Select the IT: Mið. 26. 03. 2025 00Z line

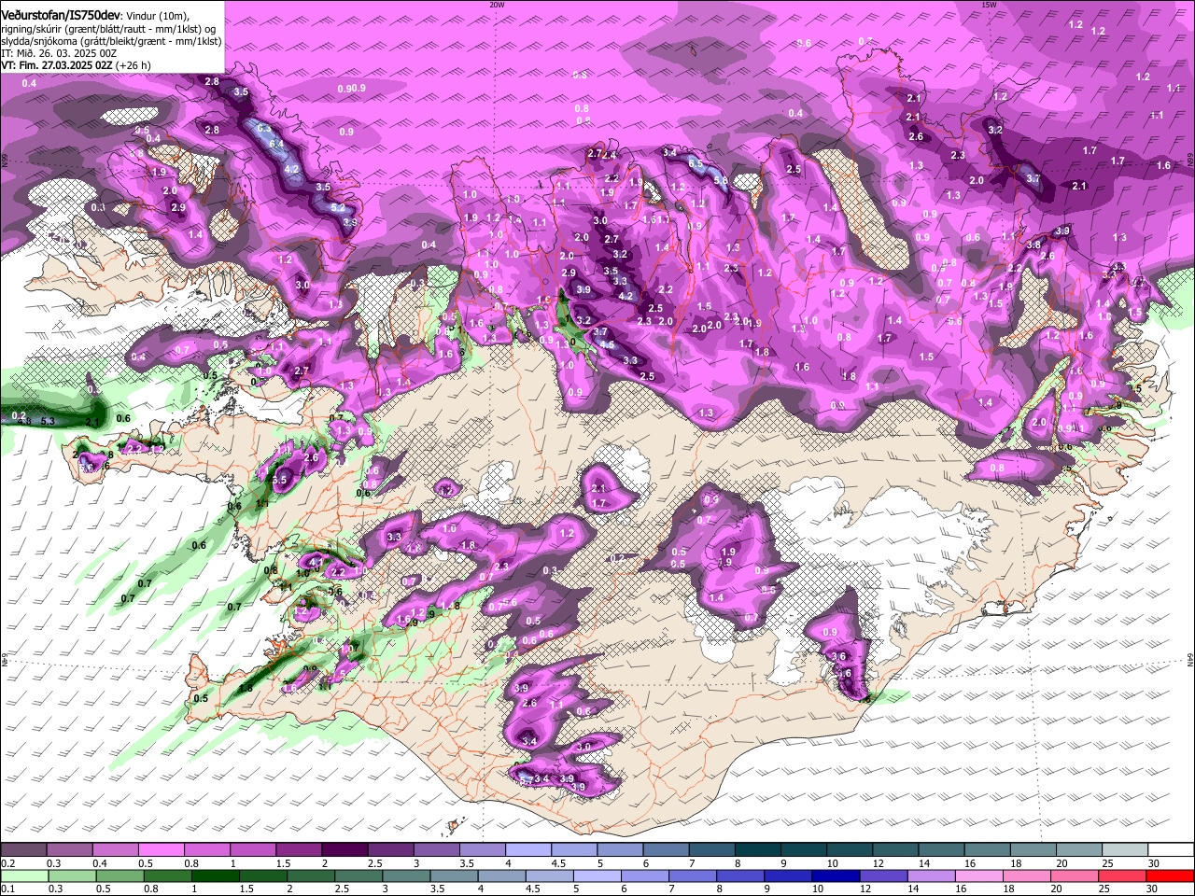[59, 53]
